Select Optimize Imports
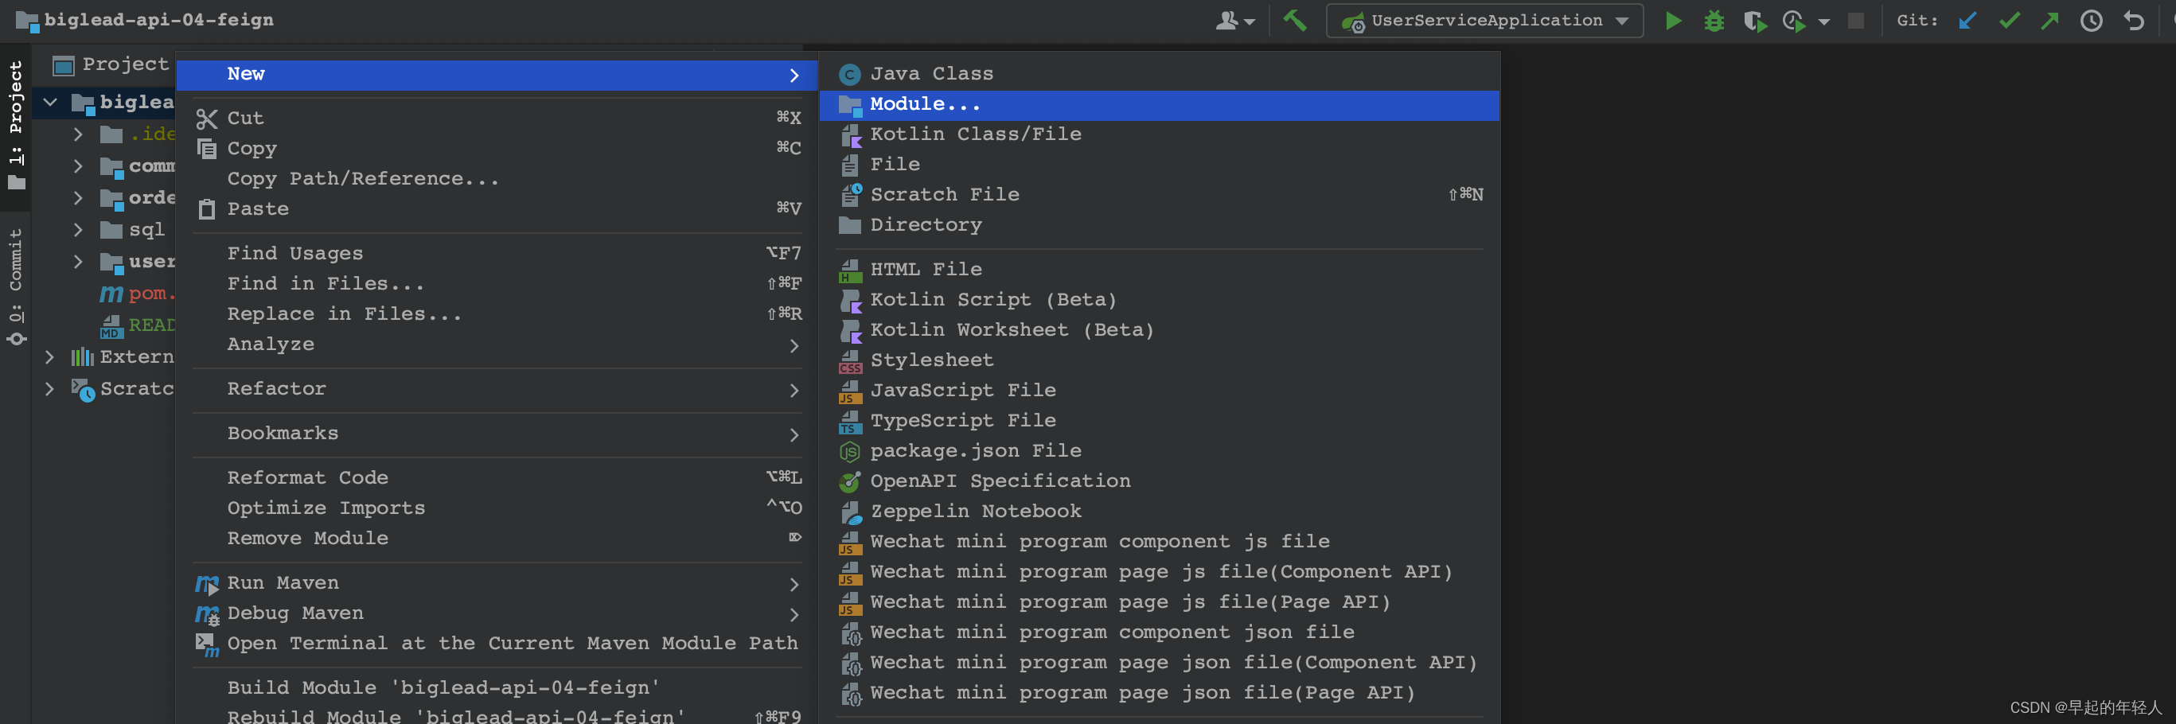This screenshot has width=2176, height=724. [497, 508]
